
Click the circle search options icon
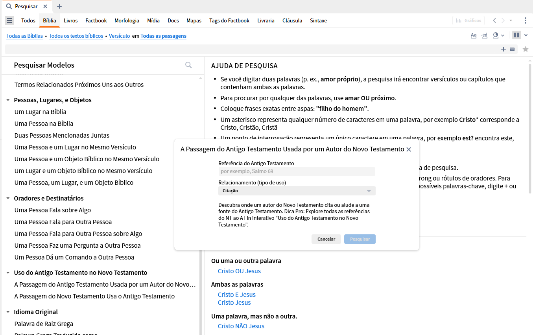pyautogui.click(x=496, y=35)
